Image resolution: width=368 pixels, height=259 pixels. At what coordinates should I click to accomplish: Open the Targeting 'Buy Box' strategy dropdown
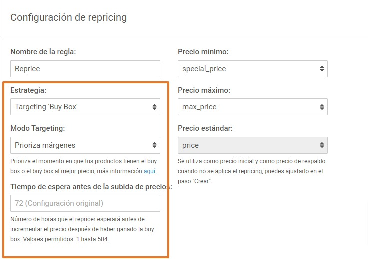(85, 107)
